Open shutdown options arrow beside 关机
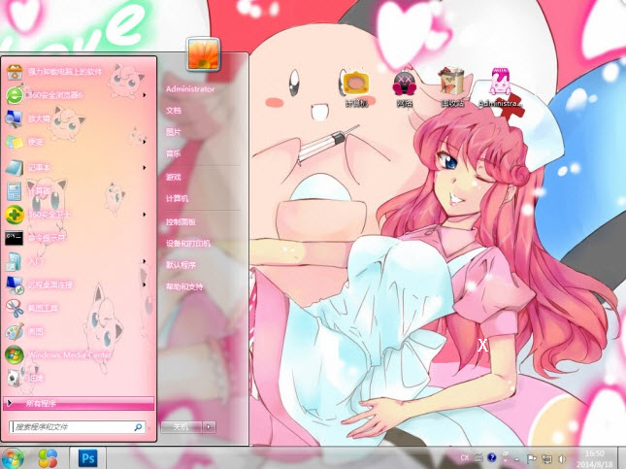Viewport: 626px width, 469px height. [x=210, y=427]
